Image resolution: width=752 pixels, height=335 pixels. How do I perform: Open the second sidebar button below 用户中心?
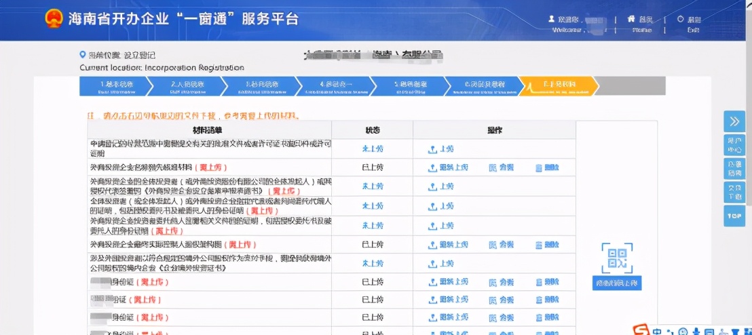click(734, 169)
